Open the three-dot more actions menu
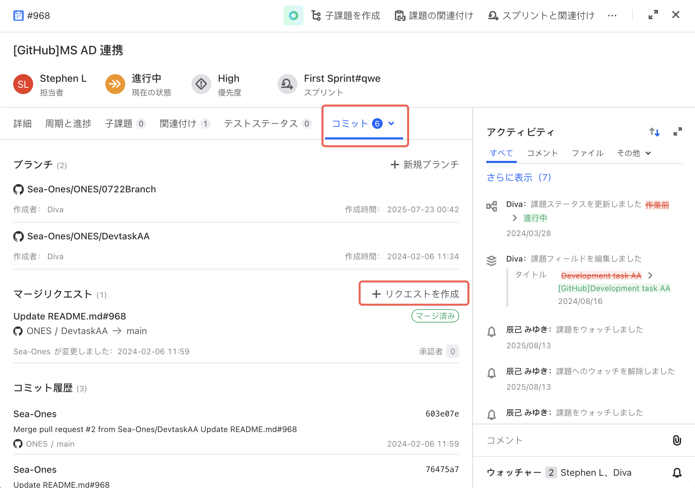The width and height of the screenshot is (695, 488). (612, 16)
